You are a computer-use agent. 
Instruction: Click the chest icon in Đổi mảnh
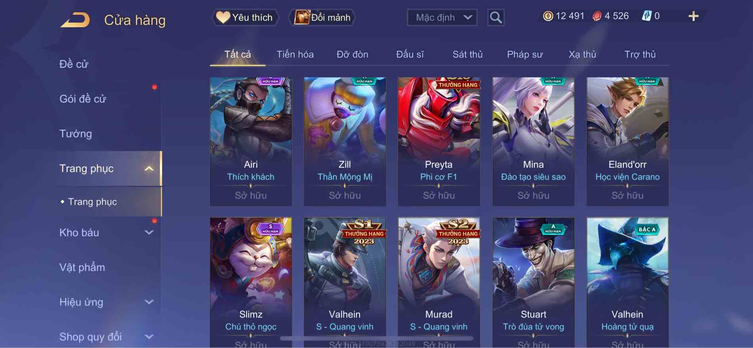(x=302, y=17)
